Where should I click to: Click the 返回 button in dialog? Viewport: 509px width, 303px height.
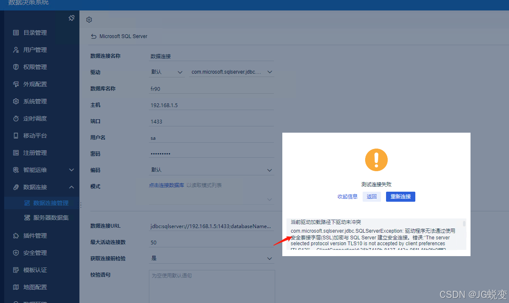(x=372, y=197)
